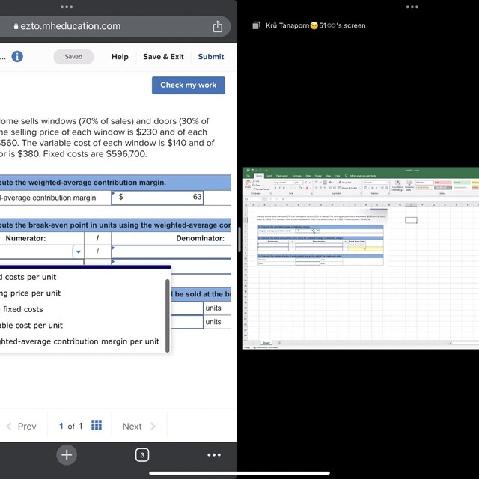Expand the Numerator dropdown arrow

pyautogui.click(x=78, y=252)
